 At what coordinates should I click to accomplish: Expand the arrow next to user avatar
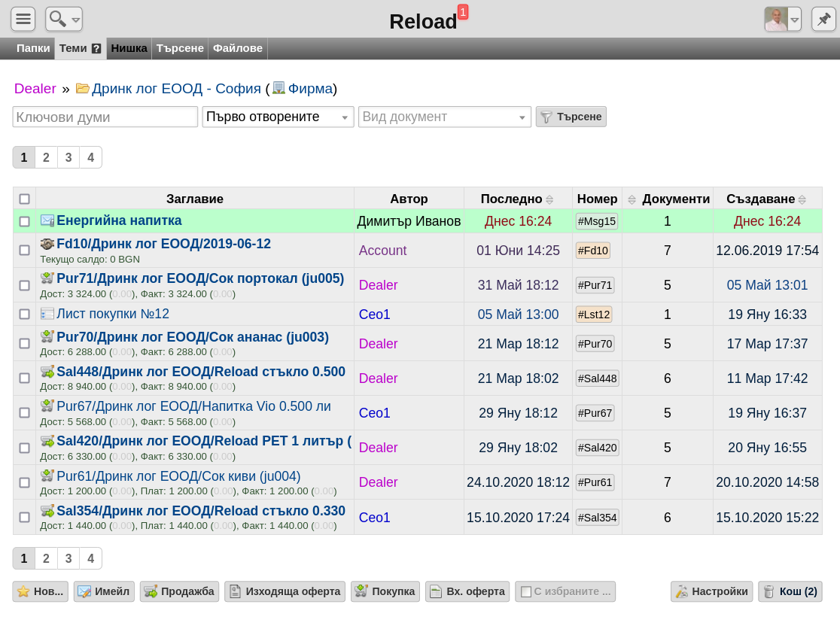[795, 20]
